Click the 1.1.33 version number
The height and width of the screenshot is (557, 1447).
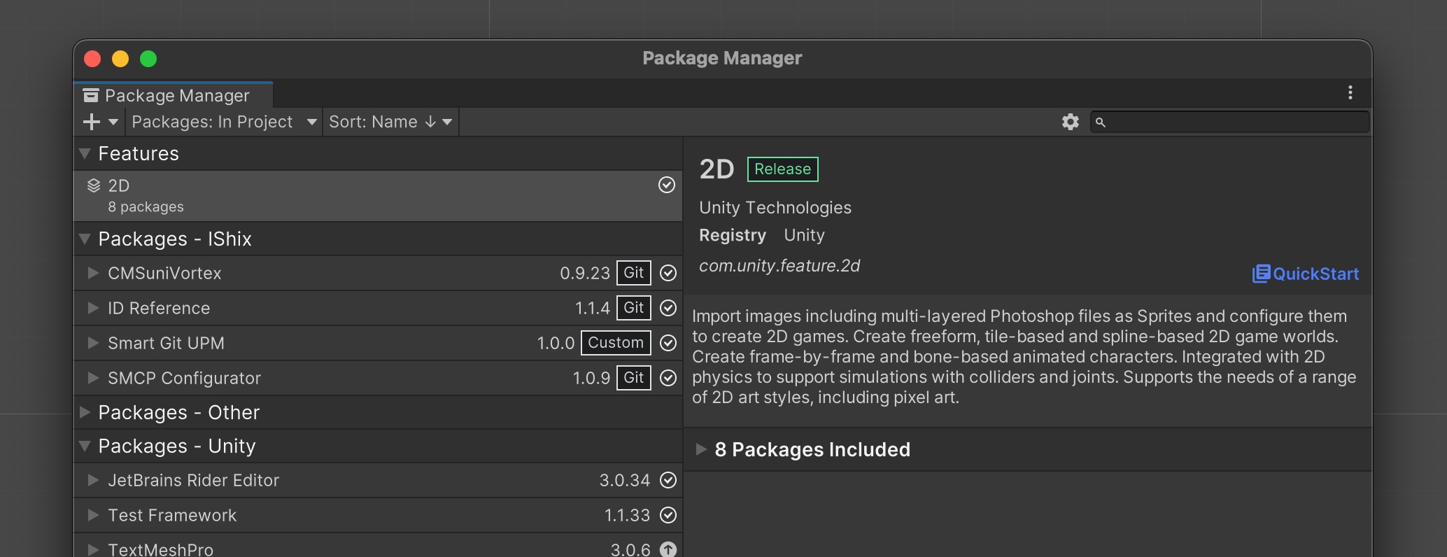[x=627, y=515]
